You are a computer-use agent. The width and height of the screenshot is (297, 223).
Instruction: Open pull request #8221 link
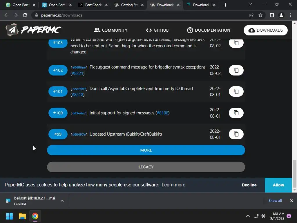[77, 73]
